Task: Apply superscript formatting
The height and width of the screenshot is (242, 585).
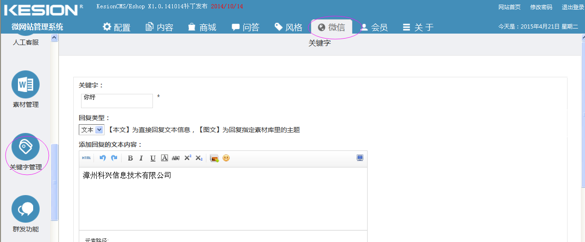Action: (187, 158)
